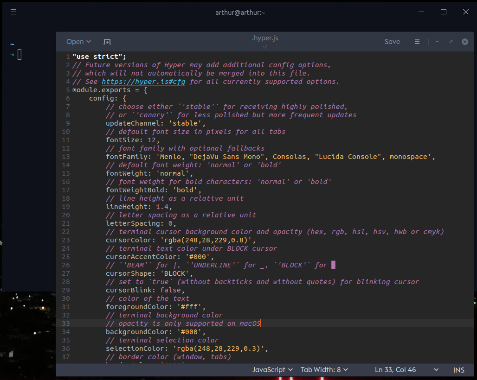Open gedit's hamburger menu icon
The width and height of the screenshot is (477, 380).
(x=417, y=42)
